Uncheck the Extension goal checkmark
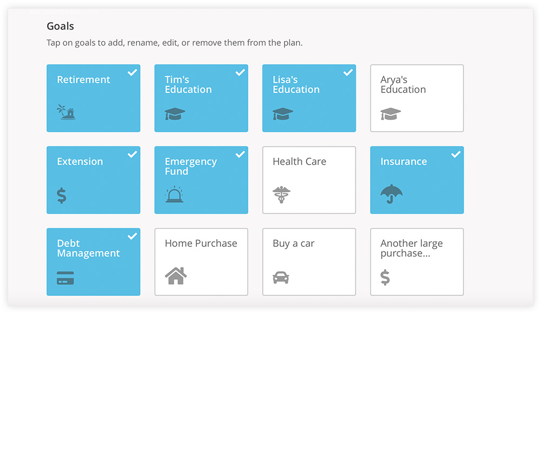 [x=132, y=154]
